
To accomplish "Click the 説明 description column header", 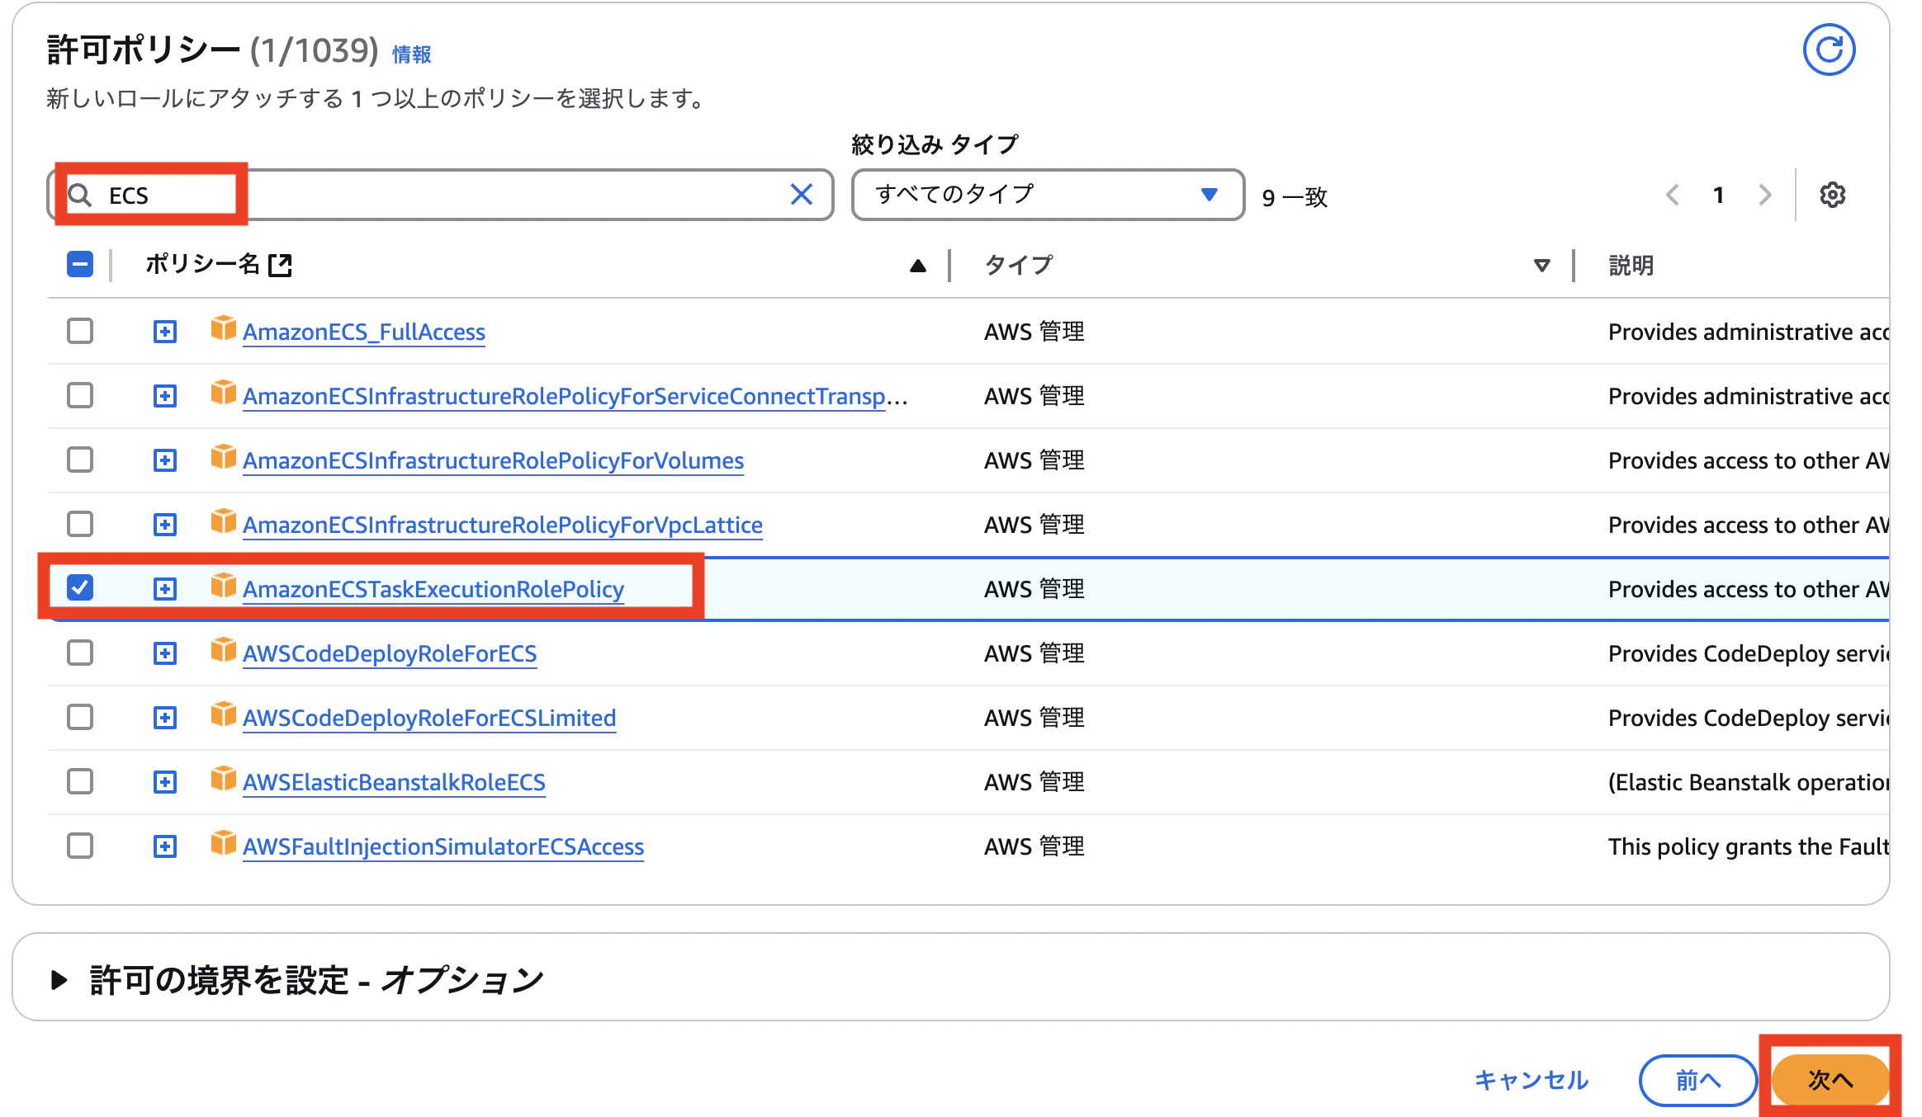I will coord(1631,266).
